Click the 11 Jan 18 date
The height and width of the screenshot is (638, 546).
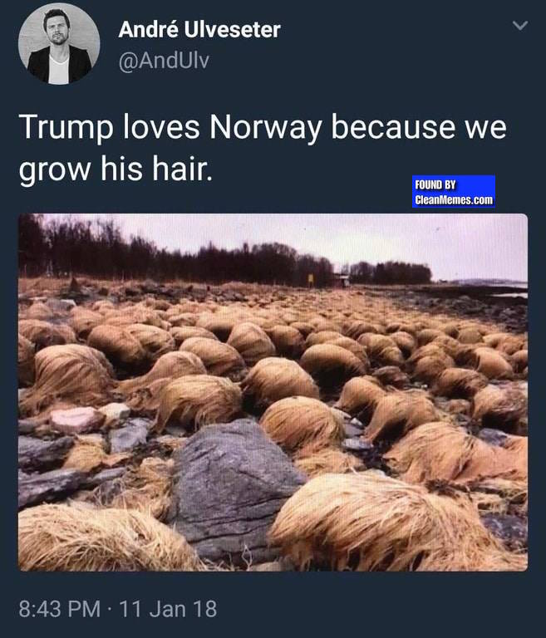click(x=168, y=609)
